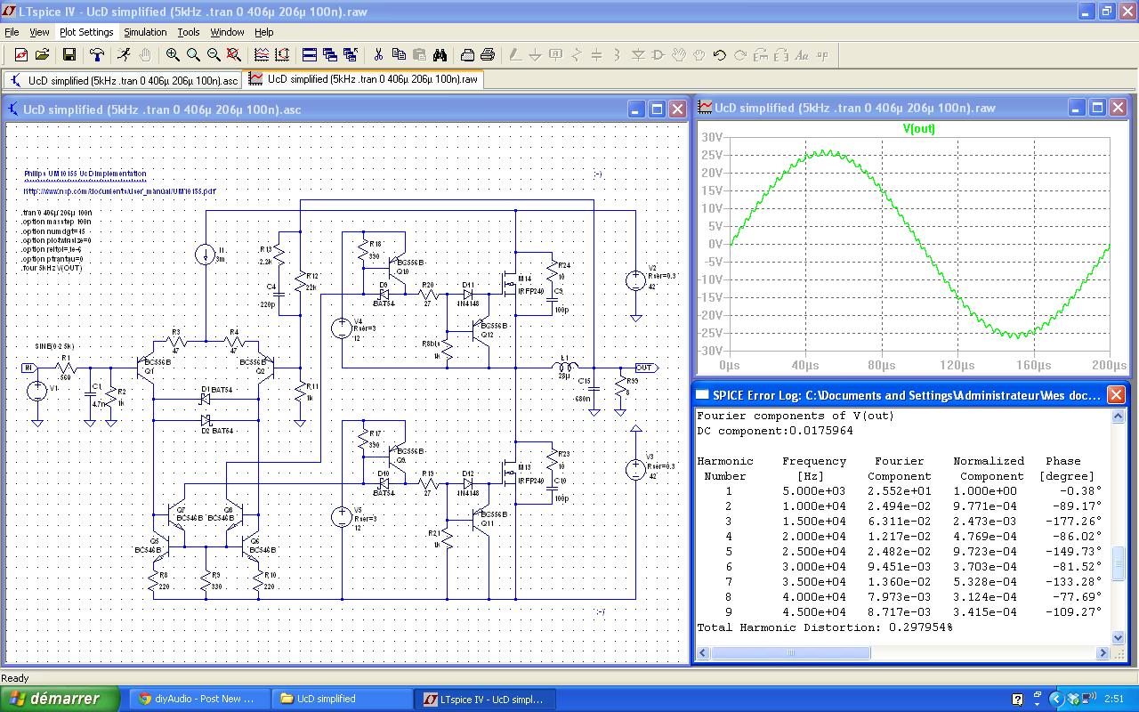Screen dimensions: 1139x712
Task: Maximize the waveform .raw plot window
Action: pyautogui.click(x=1097, y=108)
